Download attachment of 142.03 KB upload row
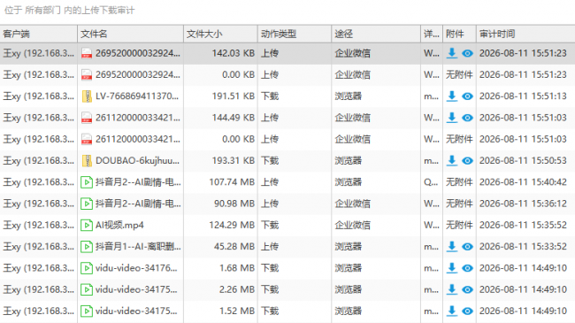The width and height of the screenshot is (575, 323). pyautogui.click(x=452, y=53)
